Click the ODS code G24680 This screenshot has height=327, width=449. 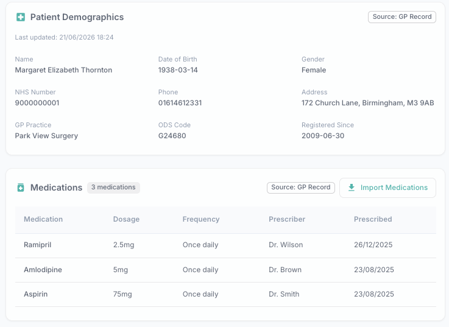pyautogui.click(x=172, y=136)
